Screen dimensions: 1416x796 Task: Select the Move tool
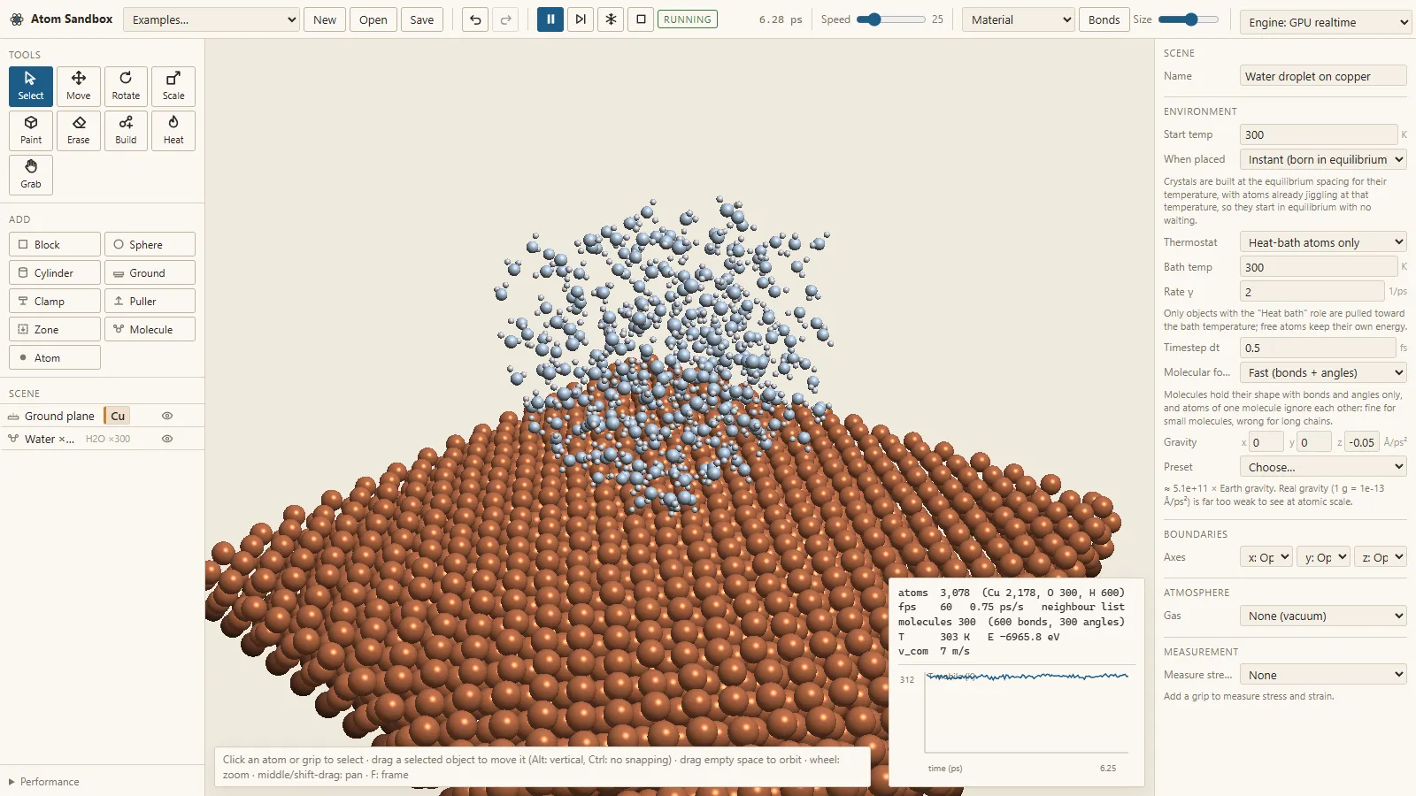coord(79,87)
